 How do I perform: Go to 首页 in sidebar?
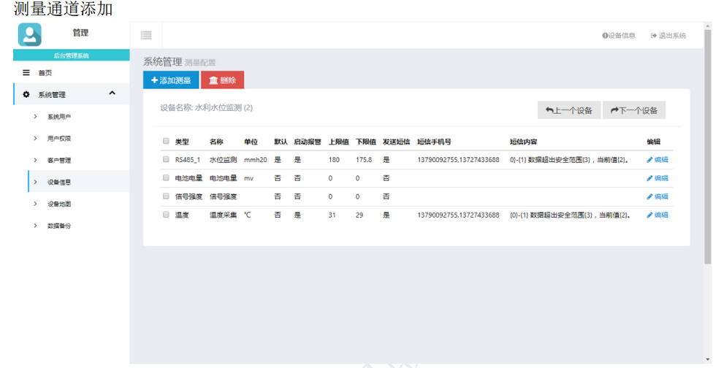tap(45, 73)
